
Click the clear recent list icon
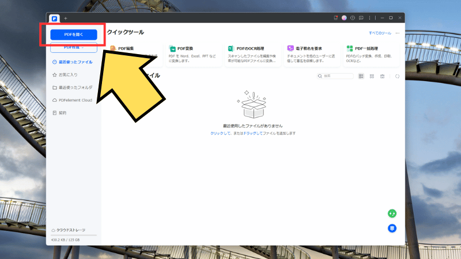(x=382, y=76)
